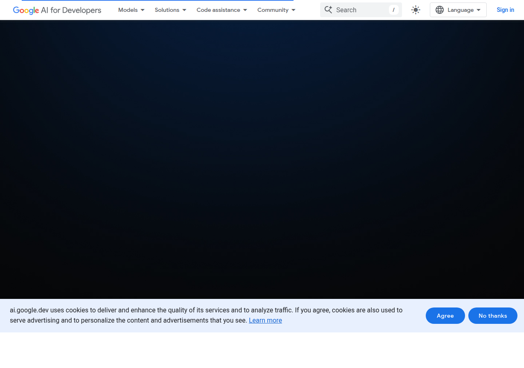This screenshot has width=524, height=368.
Task: Click the globe icon in the Language selector
Action: click(438, 9)
